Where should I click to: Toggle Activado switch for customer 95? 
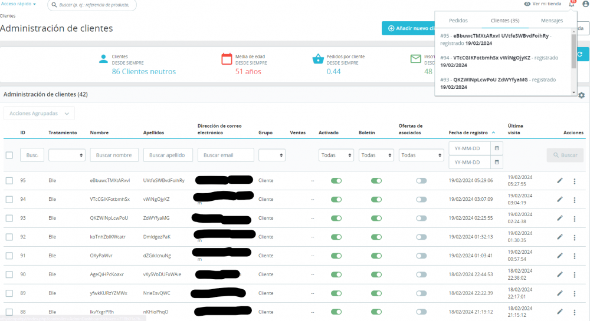[x=336, y=181]
